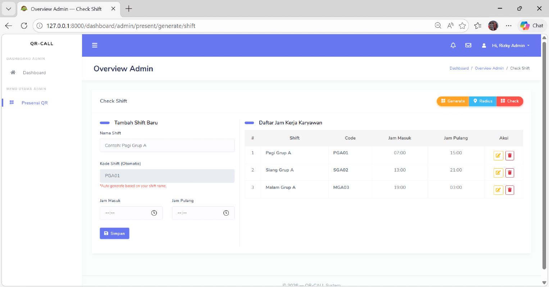Open the browser profile avatar
The height and width of the screenshot is (287, 549).
493,25
